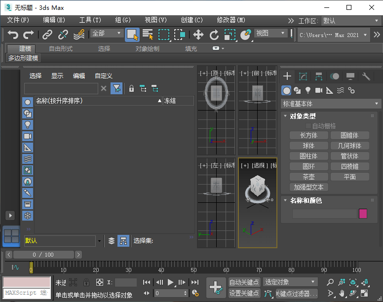383x302 pixels.
Task: Click the Lights category bulb icon
Action: coord(308,90)
